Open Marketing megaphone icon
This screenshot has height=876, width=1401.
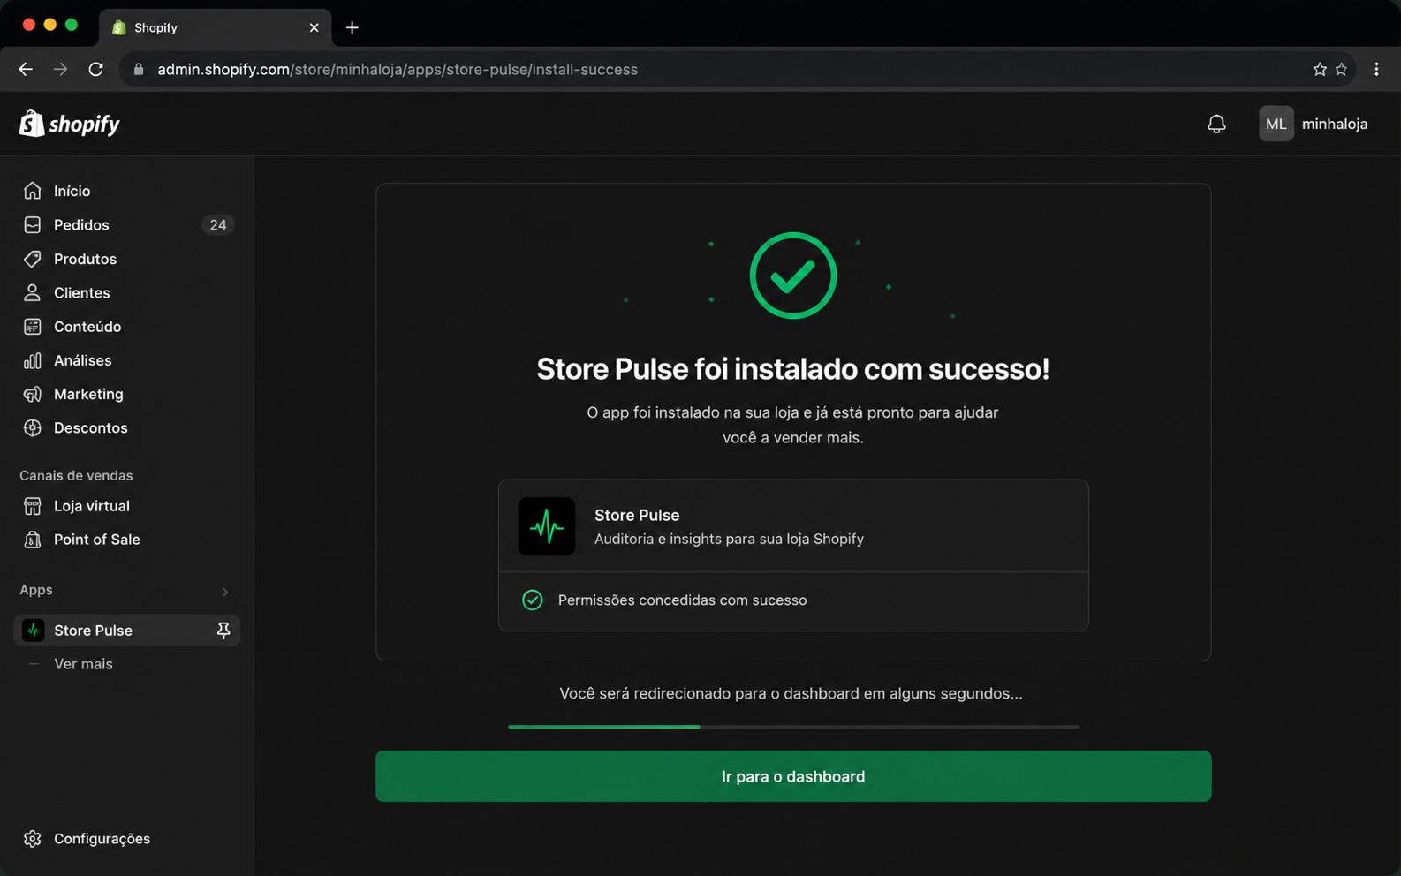click(x=33, y=394)
